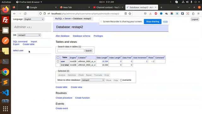202x114 pixels.
Task: Open the Activities overview
Action: pos(6,2)
